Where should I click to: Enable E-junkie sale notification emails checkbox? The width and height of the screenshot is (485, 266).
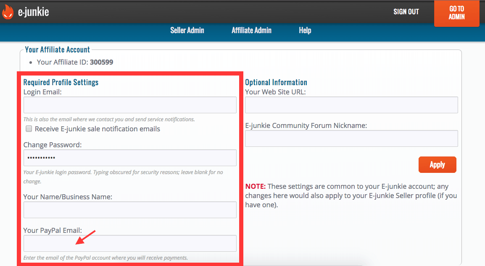click(29, 128)
